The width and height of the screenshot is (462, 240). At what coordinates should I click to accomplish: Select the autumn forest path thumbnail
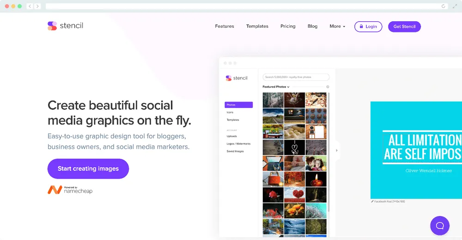294,179
